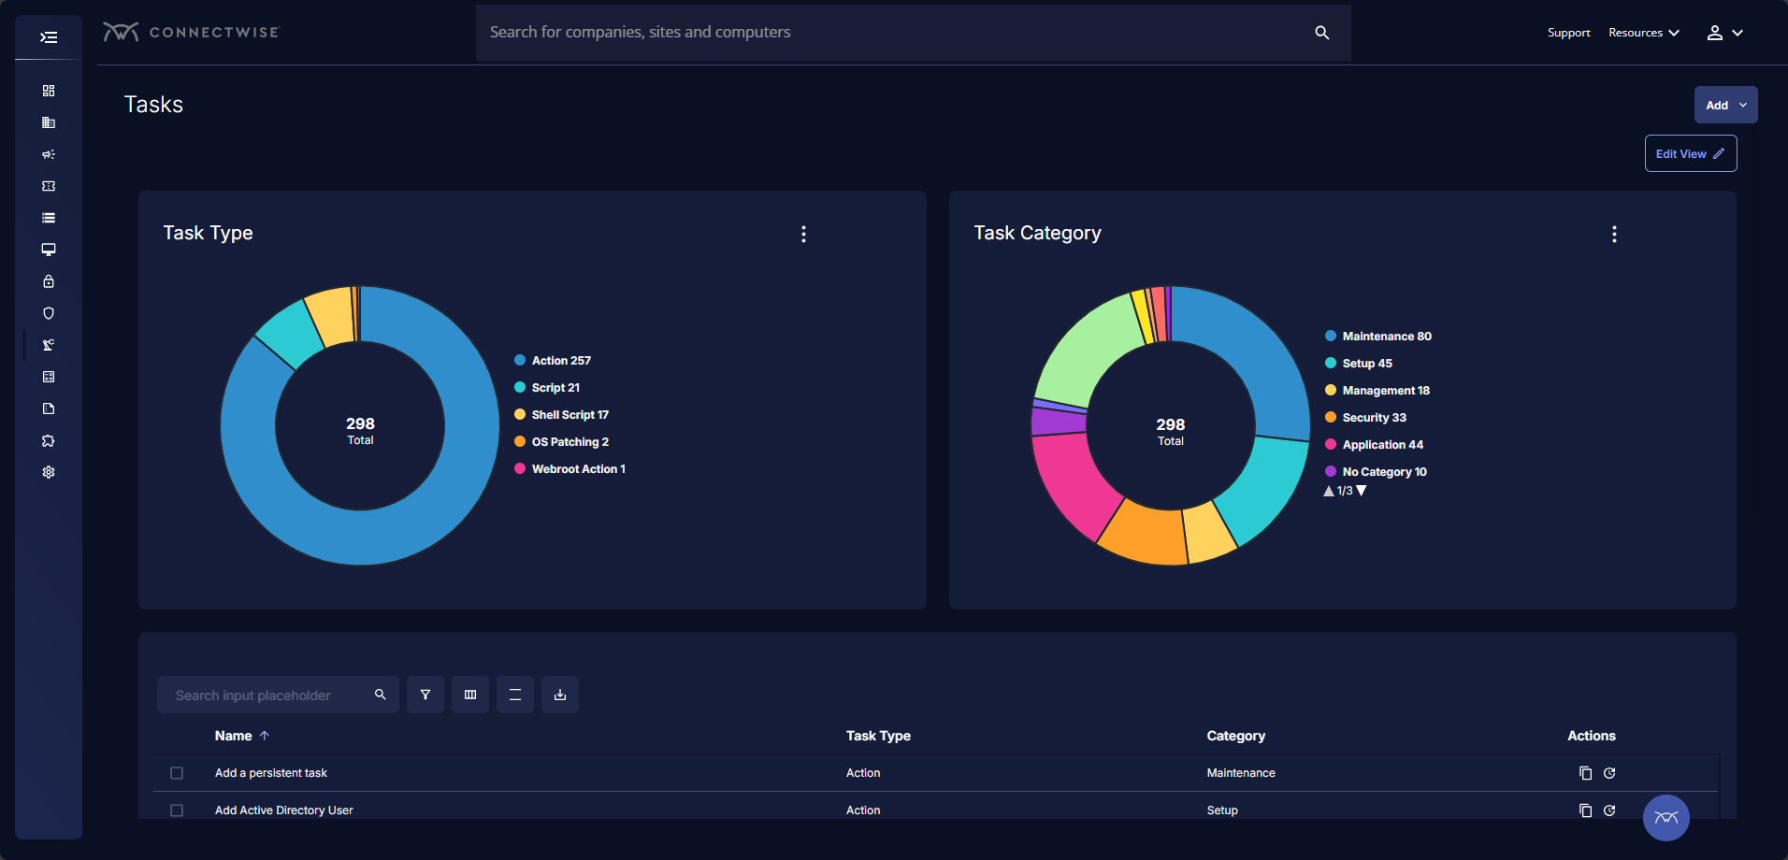The width and height of the screenshot is (1788, 860).
Task: Select the Add Active Directory User checkbox
Action: point(177,810)
